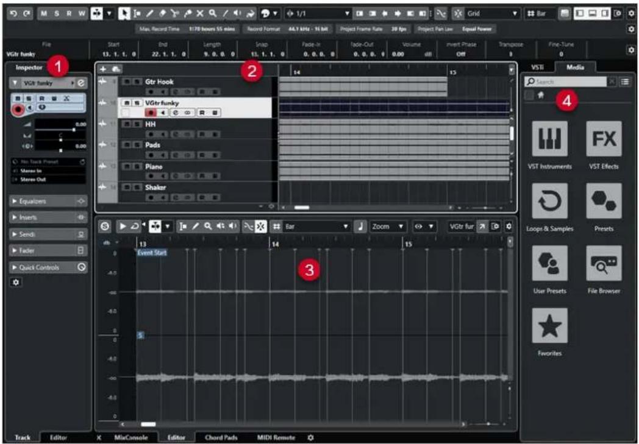Open Presets tile in Media rack

[604, 201]
